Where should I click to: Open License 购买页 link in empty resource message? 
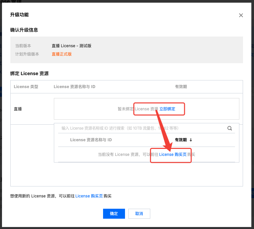click(173, 155)
